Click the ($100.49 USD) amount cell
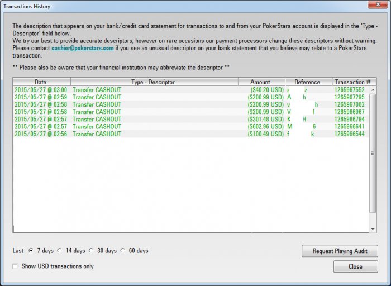 click(266, 134)
